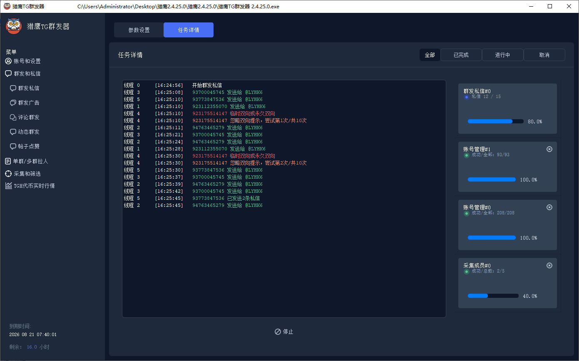Click the 采集和筛选 target icon

8,174
